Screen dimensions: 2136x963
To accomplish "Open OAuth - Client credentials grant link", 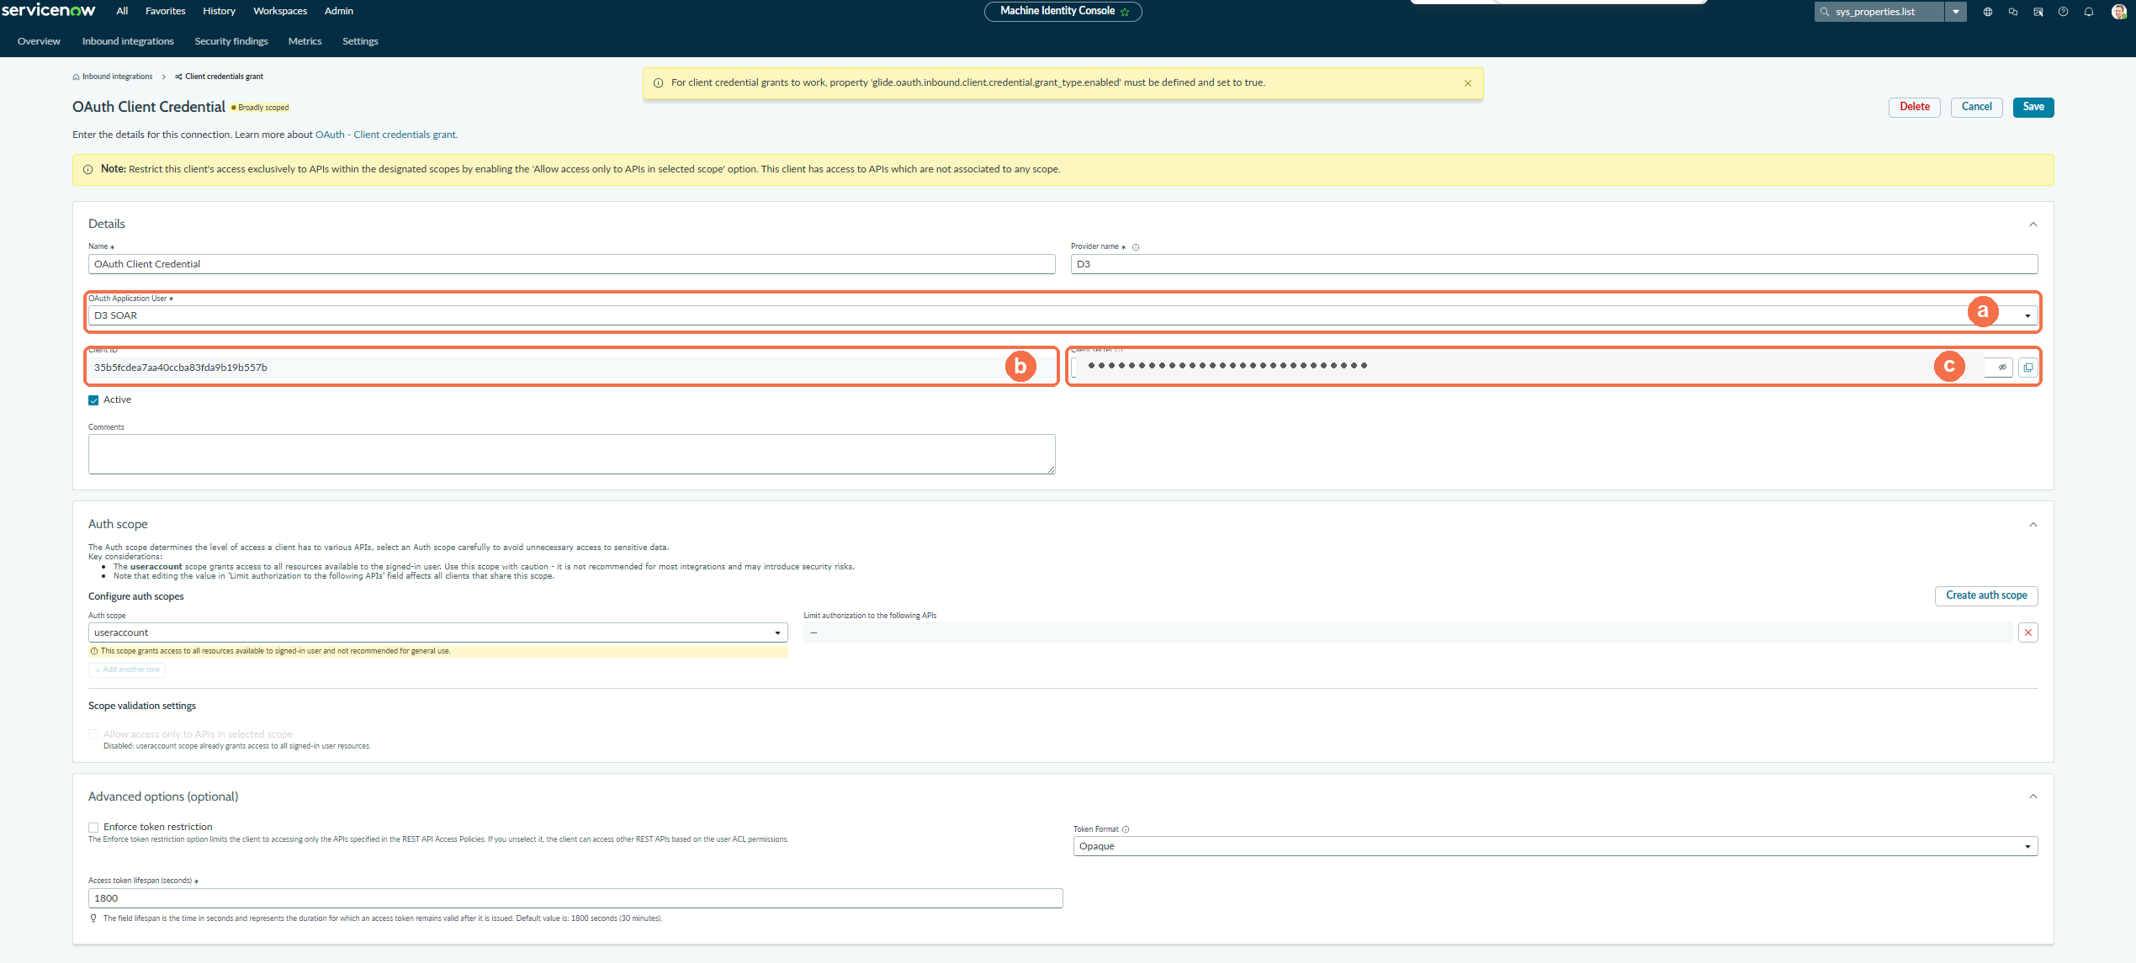I will [x=385, y=135].
